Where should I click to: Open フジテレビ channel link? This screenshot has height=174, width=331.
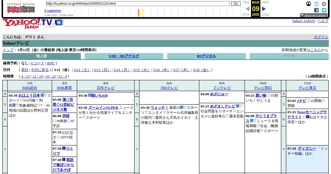coord(222,88)
